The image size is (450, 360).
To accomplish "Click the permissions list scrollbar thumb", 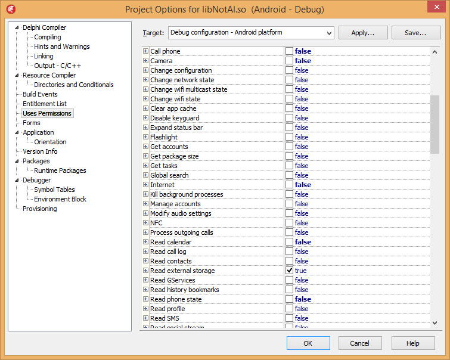I will 435,125.
